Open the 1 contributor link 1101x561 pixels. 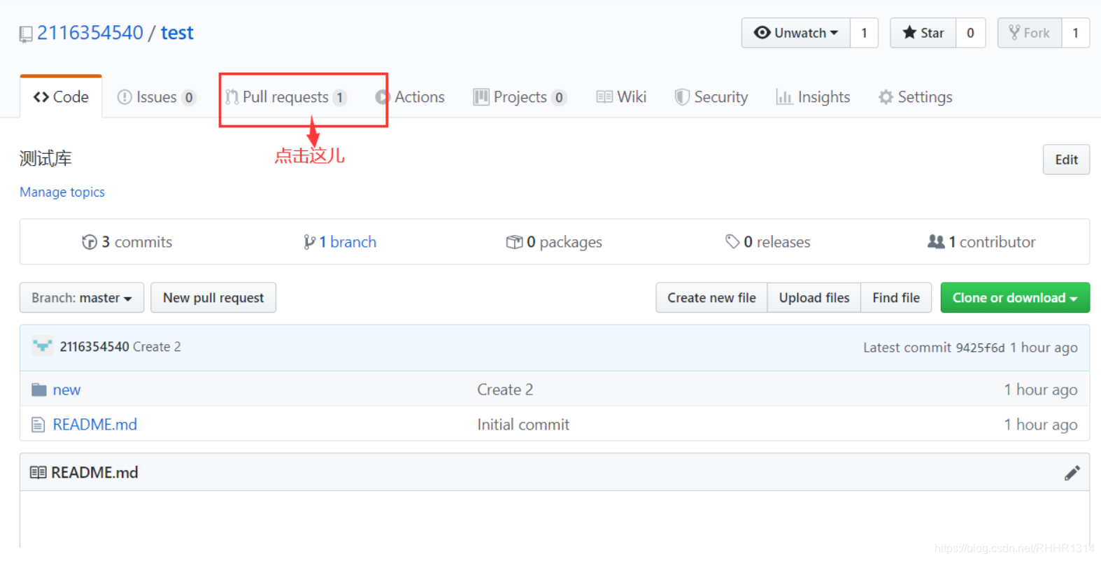click(981, 242)
